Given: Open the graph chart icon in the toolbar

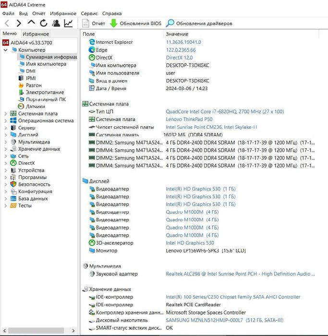Looking at the screenshot, I should (68, 23).
